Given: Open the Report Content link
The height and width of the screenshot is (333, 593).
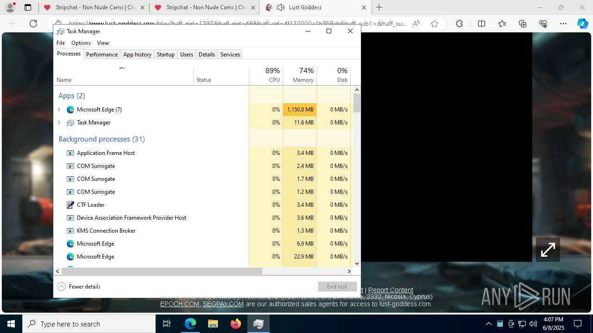Looking at the screenshot, I should [x=391, y=290].
